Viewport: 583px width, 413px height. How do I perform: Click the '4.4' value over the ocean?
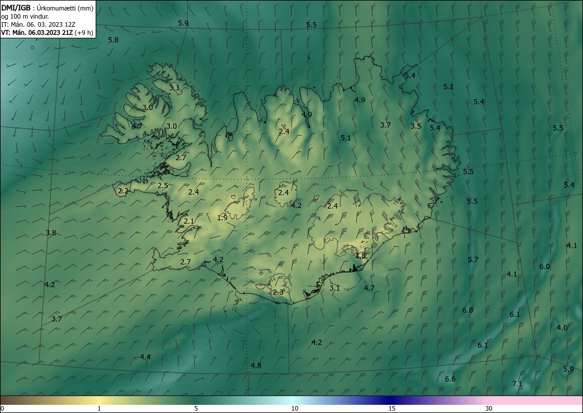point(145,357)
